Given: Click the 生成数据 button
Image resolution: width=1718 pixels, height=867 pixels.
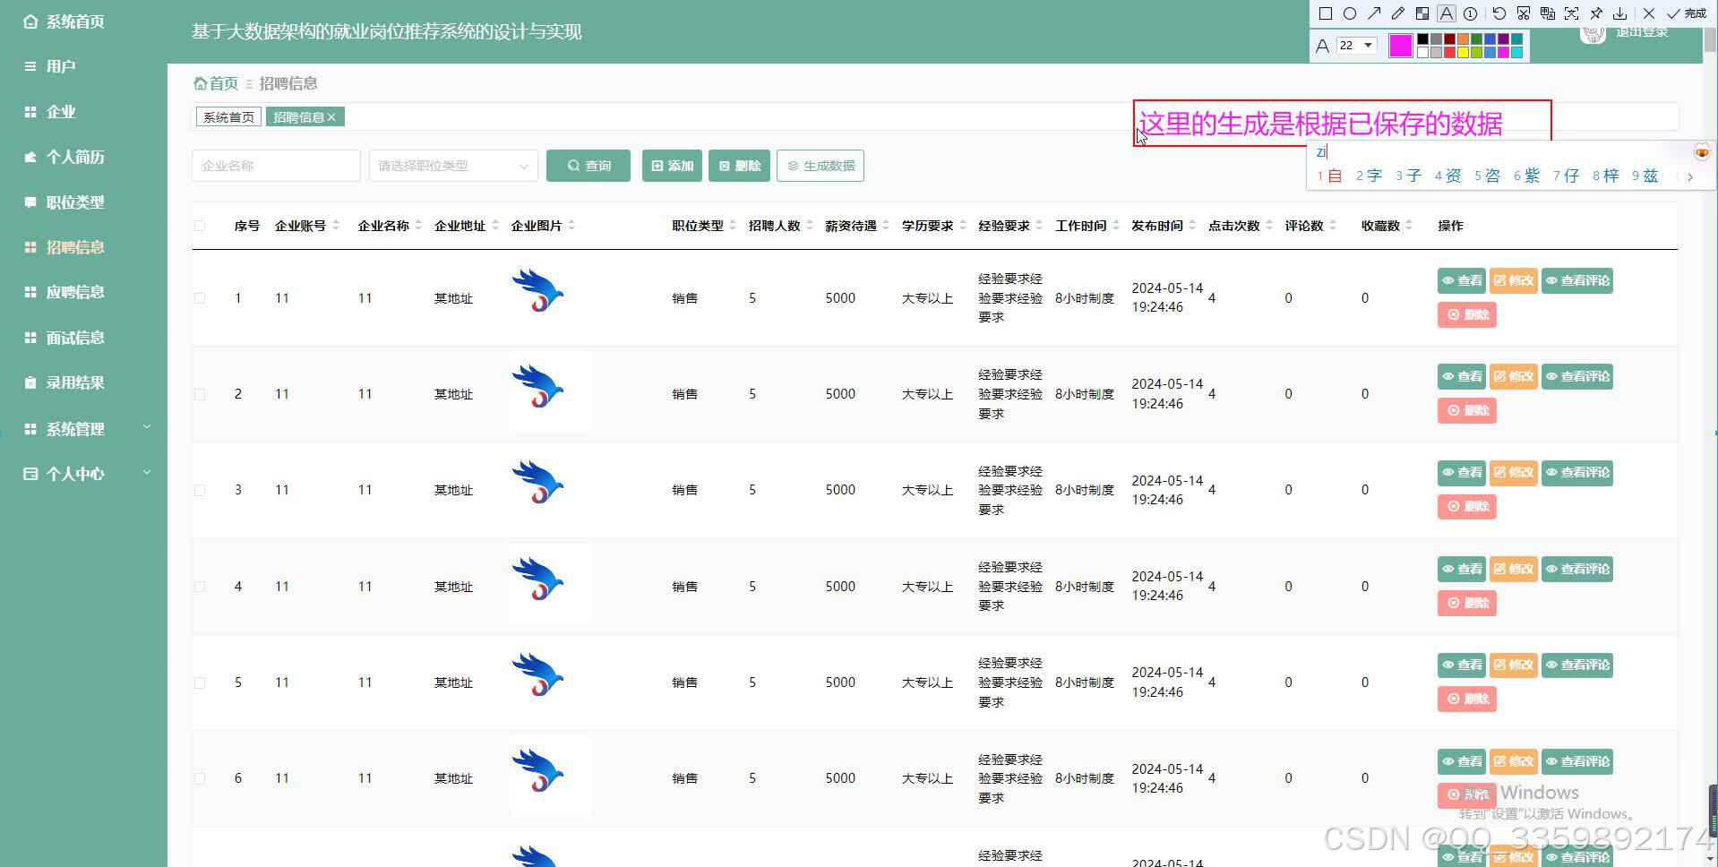Looking at the screenshot, I should (x=820, y=166).
